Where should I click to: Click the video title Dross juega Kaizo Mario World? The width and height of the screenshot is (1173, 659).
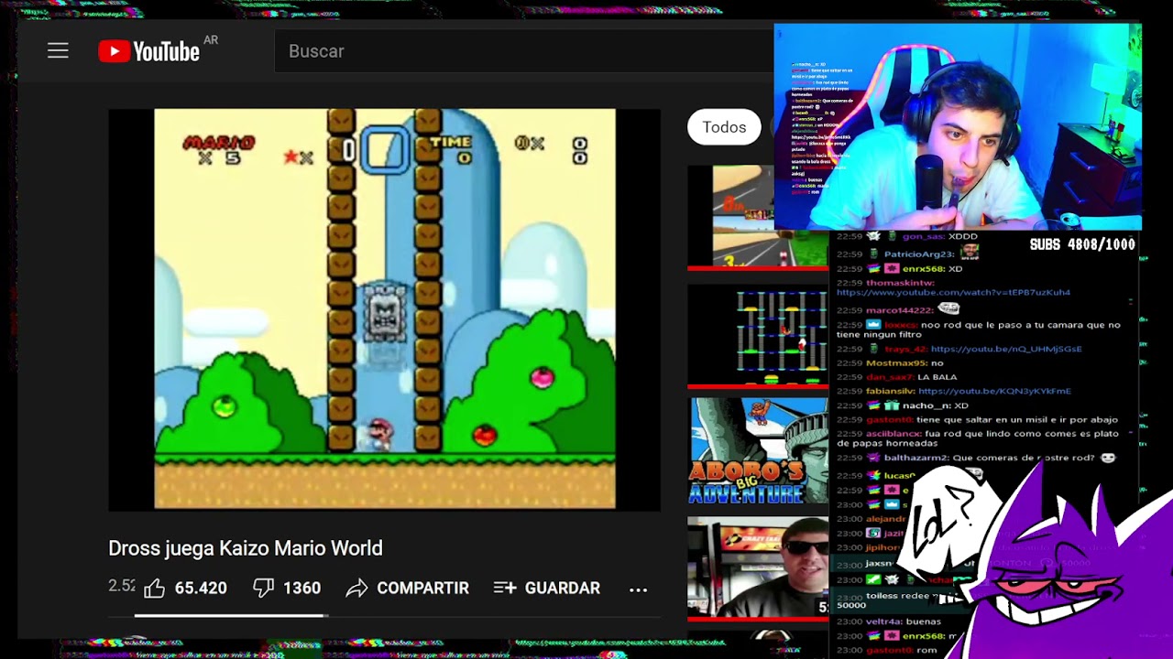(246, 548)
